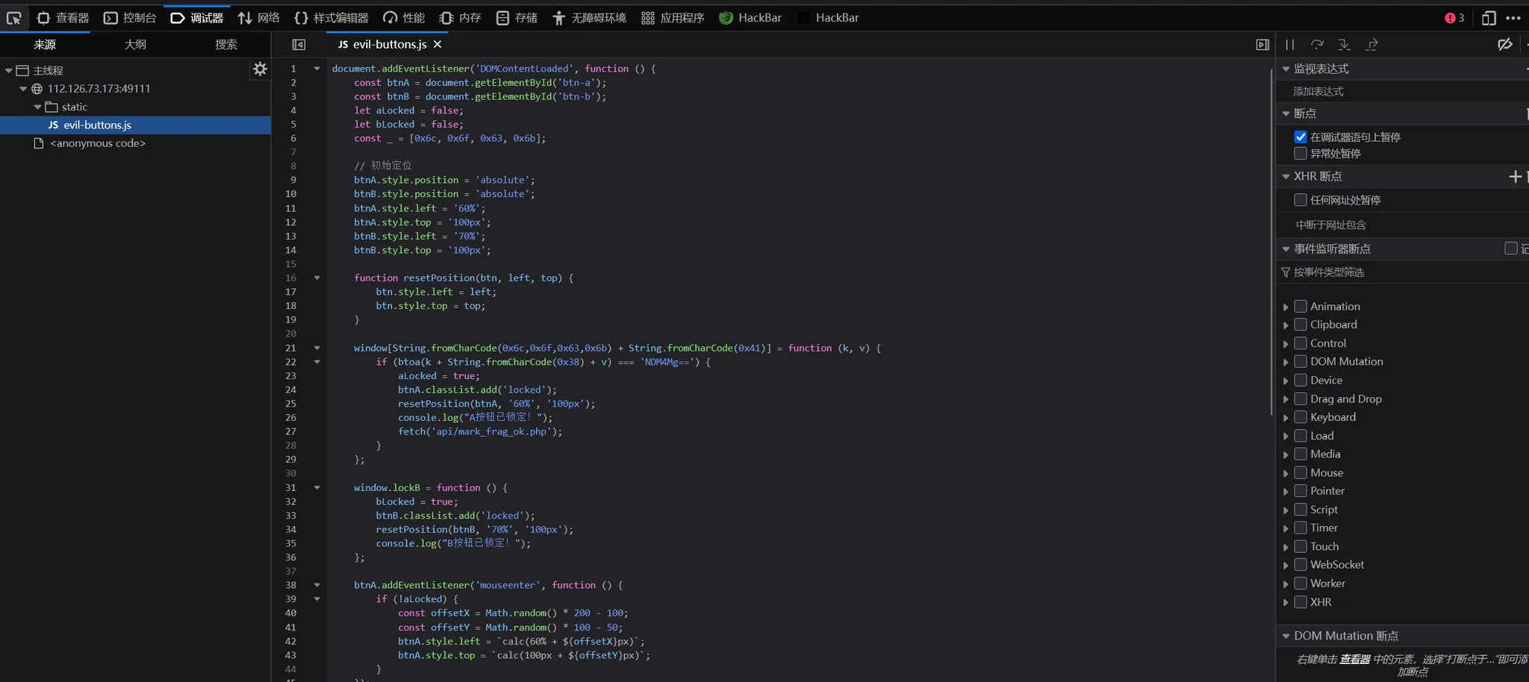Expand the Timer event category
Viewport: 1529px width, 682px height.
click(1286, 528)
